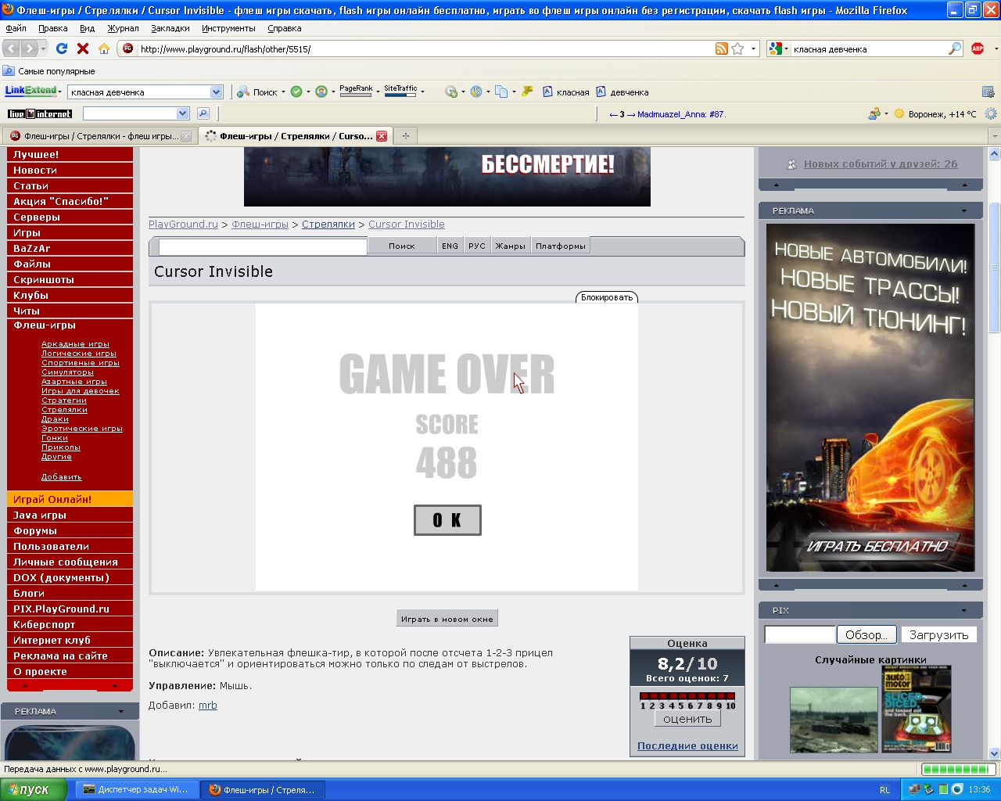Find the word 'красная' via toolbar button
Screen dimensions: 1001x801
coord(565,92)
